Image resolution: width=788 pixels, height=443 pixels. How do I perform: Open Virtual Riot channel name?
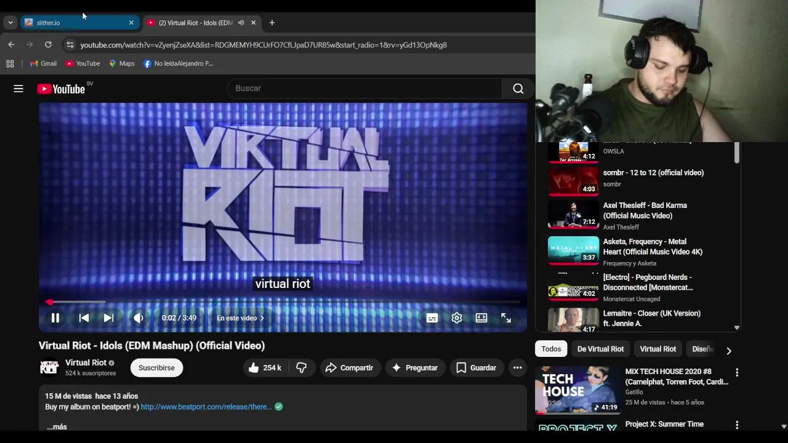pyautogui.click(x=86, y=362)
